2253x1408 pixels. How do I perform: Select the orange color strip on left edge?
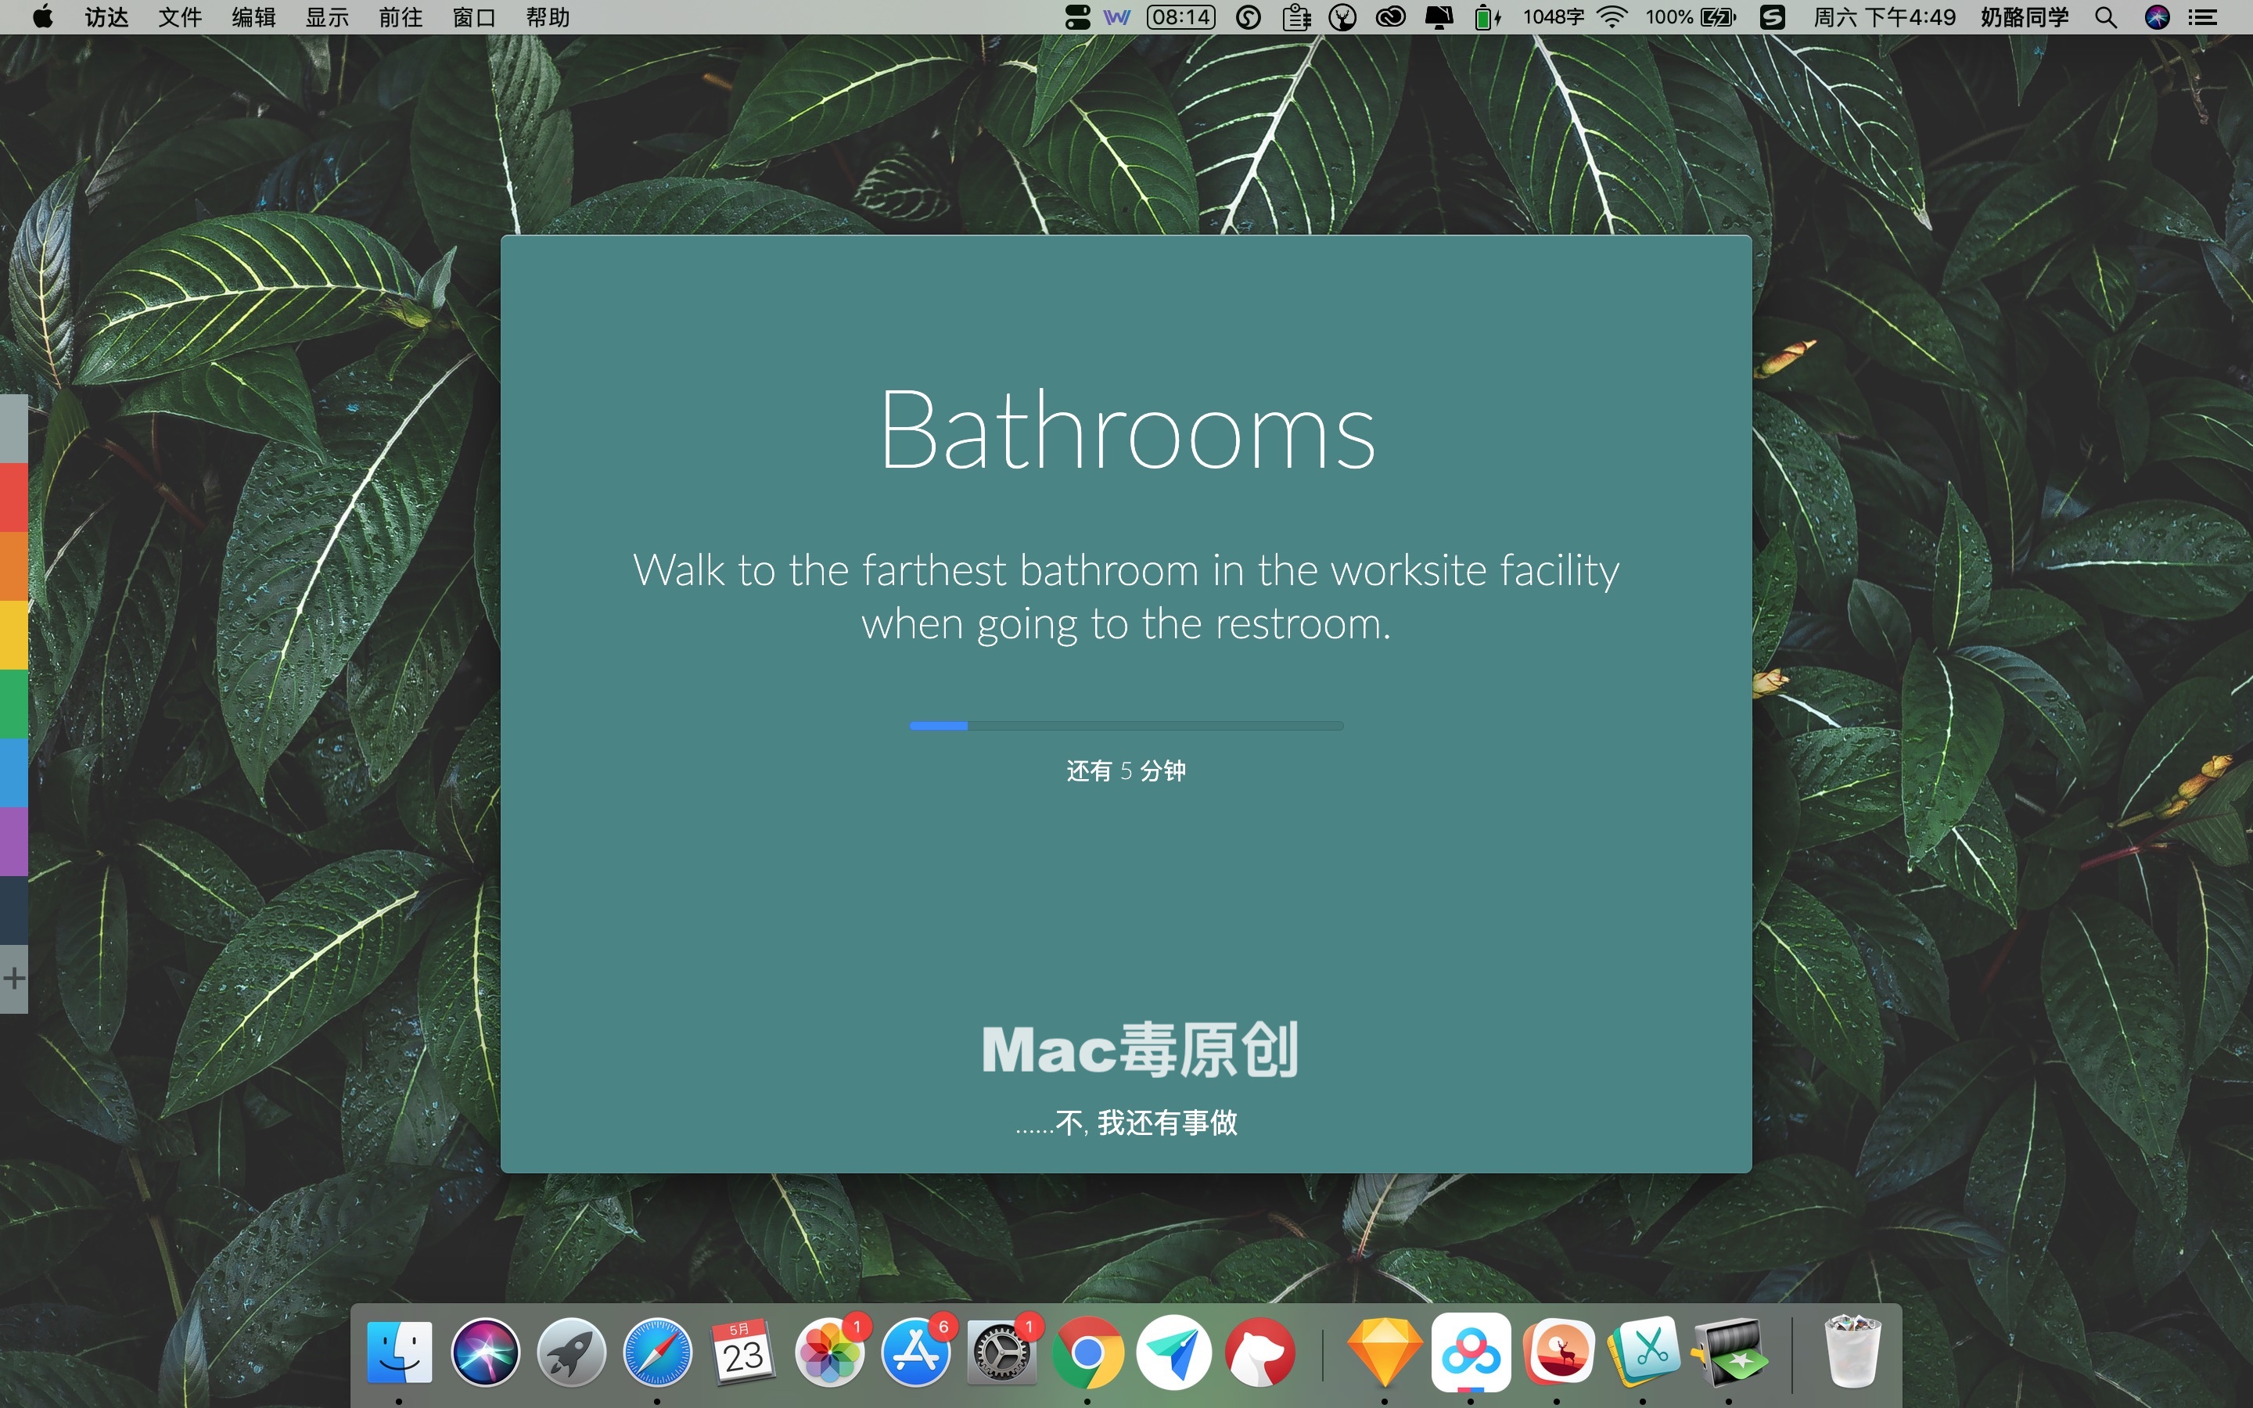coord(13,566)
